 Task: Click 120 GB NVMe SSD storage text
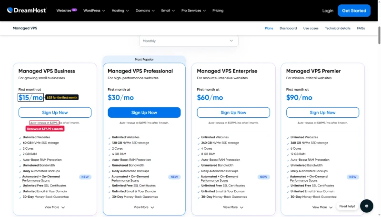pos(130,143)
